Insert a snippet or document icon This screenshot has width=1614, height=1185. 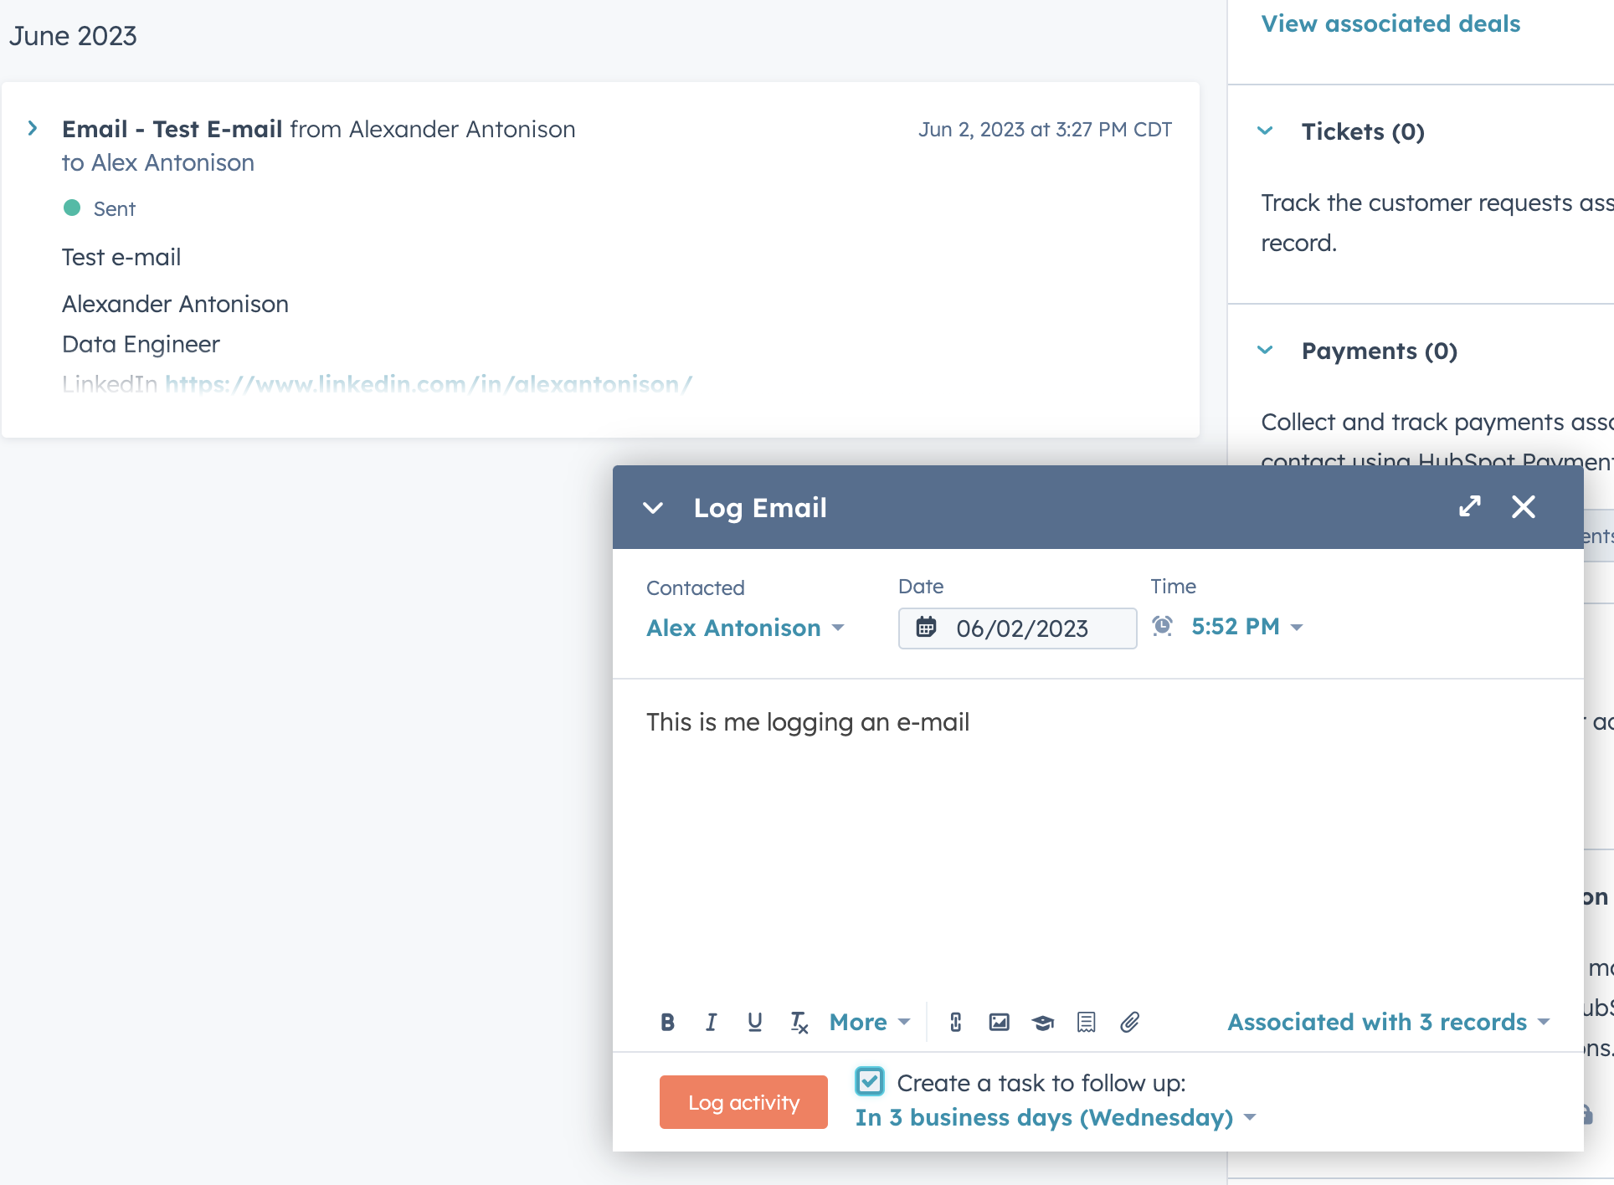(x=1086, y=1022)
